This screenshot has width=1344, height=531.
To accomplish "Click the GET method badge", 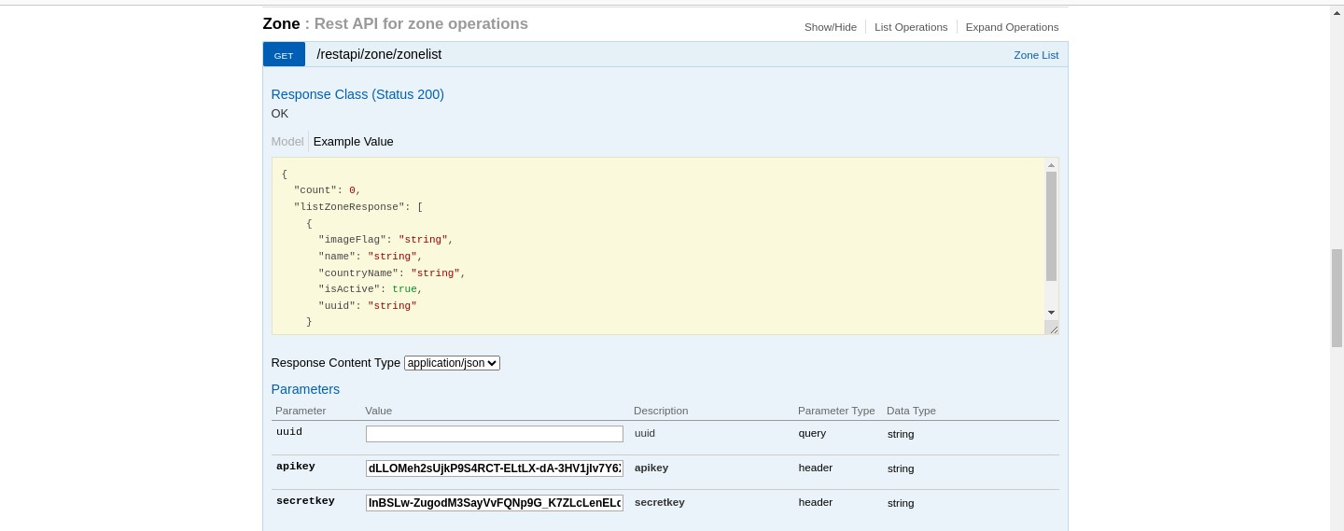I will click(284, 54).
